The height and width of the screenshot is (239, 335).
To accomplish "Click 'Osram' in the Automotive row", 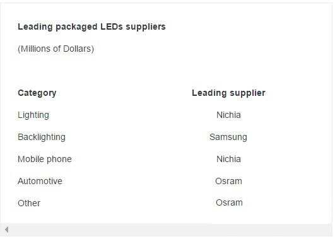I will pyautogui.click(x=228, y=181).
